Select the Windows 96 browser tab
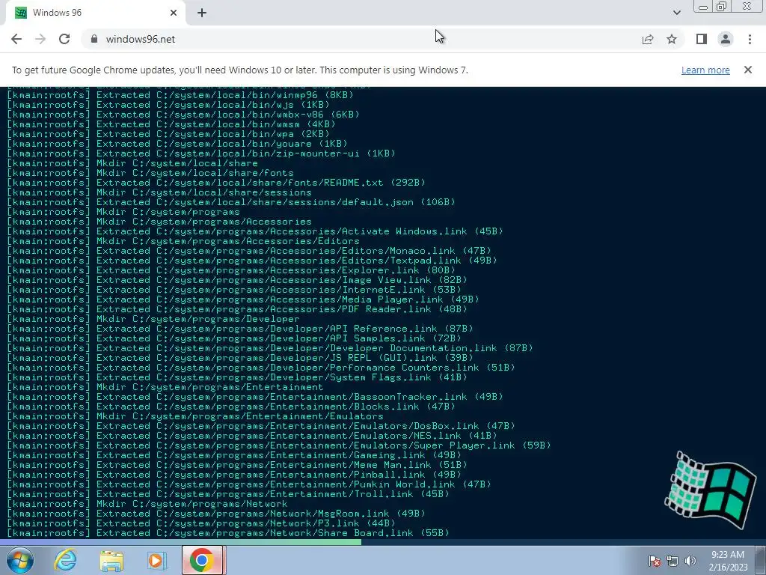Viewport: 766px width, 575px height. 95,13
